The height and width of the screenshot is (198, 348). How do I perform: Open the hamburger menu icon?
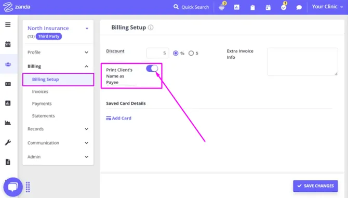click(8, 24)
